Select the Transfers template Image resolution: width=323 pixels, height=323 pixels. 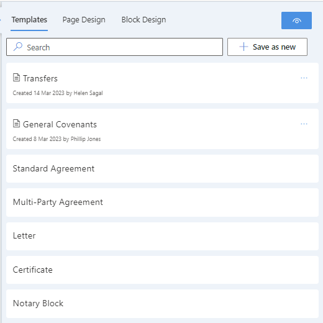(x=162, y=83)
